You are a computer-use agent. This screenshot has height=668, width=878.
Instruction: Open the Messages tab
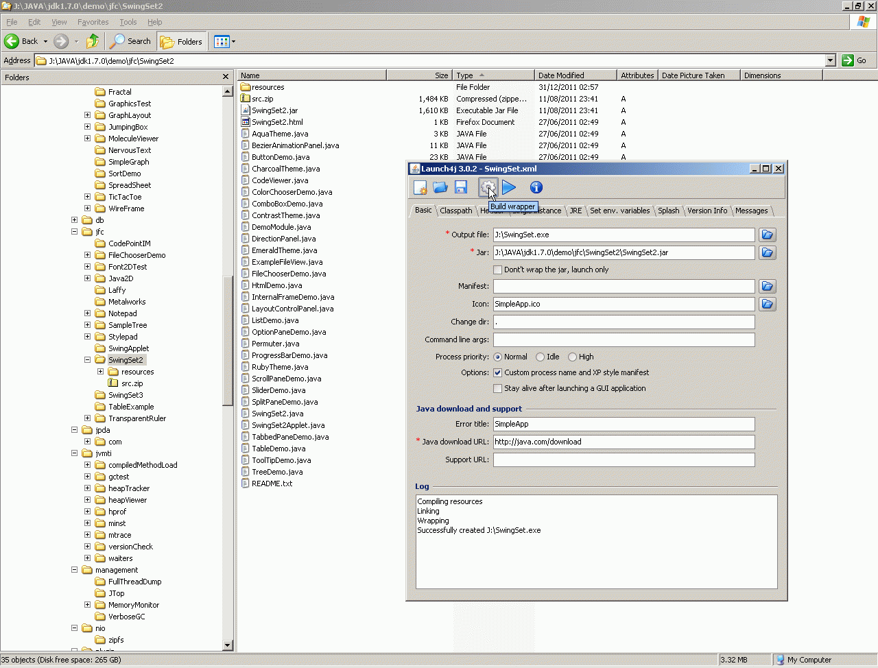click(x=752, y=211)
